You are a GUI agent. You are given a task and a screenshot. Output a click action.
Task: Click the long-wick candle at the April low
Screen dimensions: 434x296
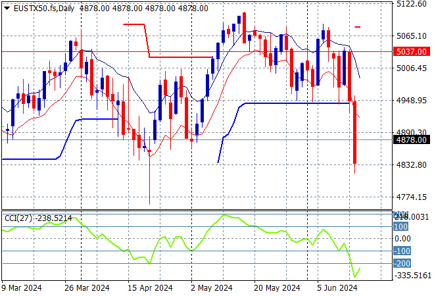[149, 177]
